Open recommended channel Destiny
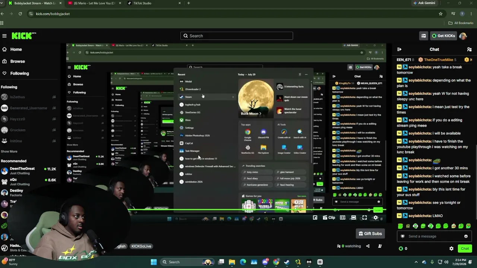Viewport: 477px width, 268px height. (28, 192)
